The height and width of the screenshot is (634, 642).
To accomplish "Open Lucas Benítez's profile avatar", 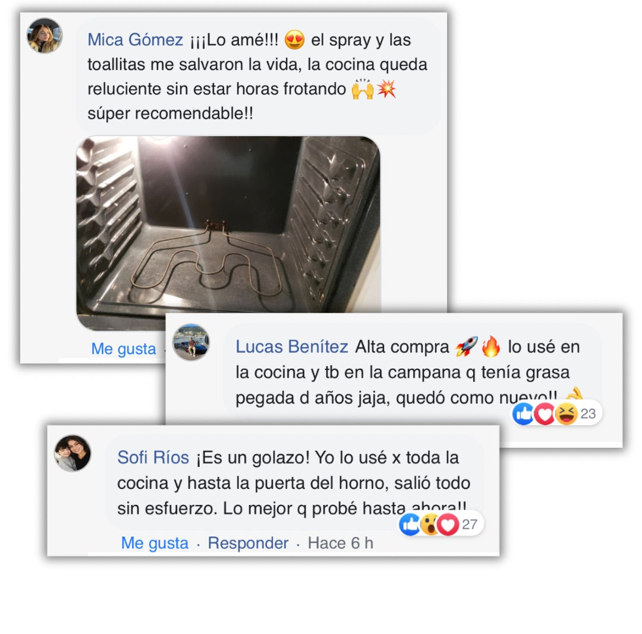I will [191, 342].
